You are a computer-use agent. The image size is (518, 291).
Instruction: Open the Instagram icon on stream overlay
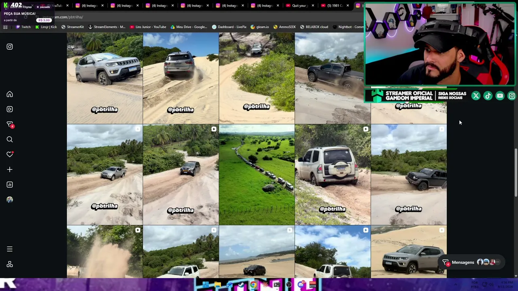click(x=512, y=96)
